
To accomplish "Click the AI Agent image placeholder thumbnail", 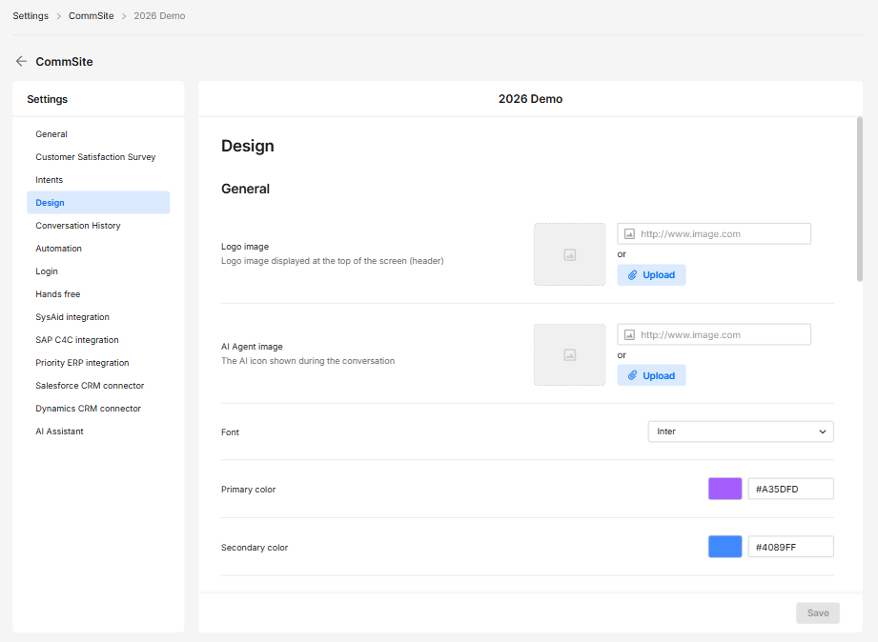I will click(569, 355).
